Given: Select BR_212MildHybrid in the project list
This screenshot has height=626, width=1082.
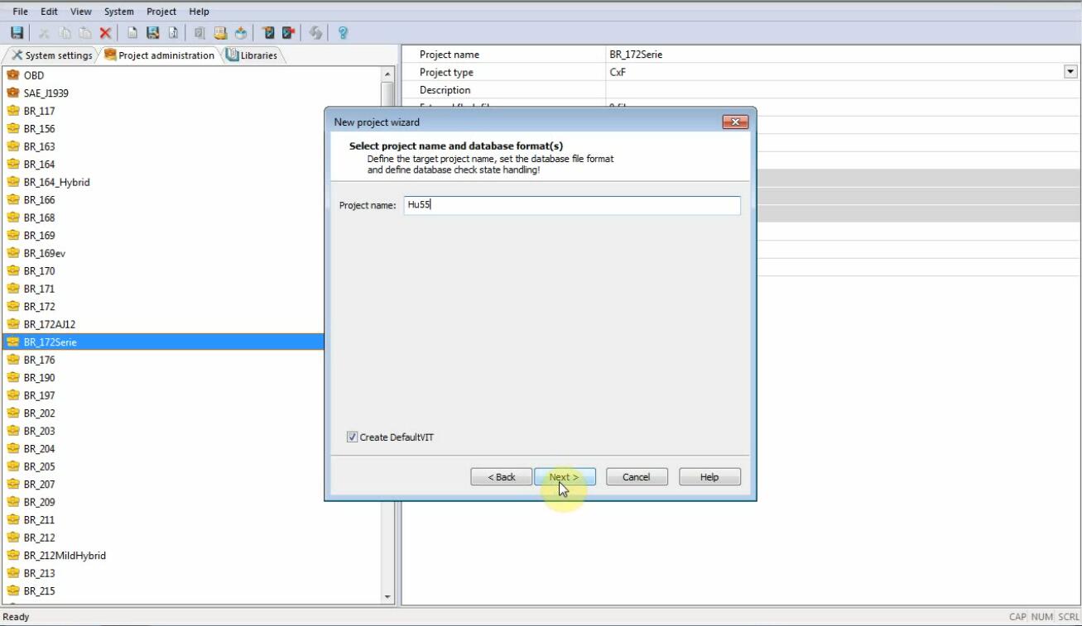Looking at the screenshot, I should pos(65,556).
